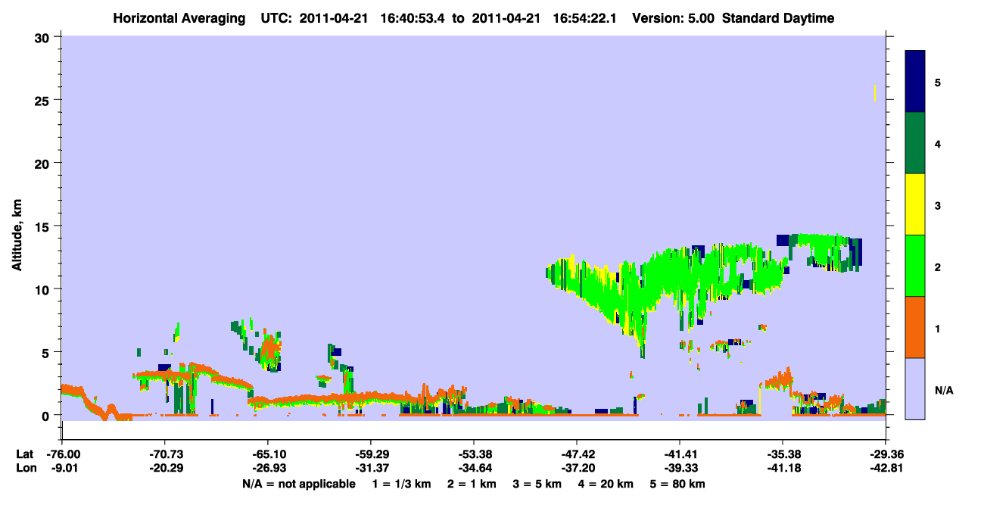This screenshot has height=505, width=984.
Task: Click the navy blue level 5 legend swatch
Action: (x=915, y=81)
